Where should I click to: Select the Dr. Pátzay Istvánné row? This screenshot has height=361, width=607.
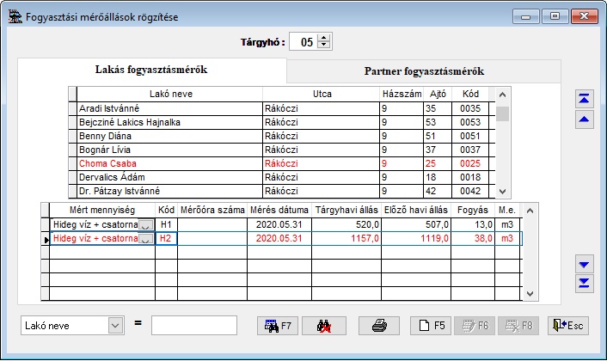click(169, 191)
